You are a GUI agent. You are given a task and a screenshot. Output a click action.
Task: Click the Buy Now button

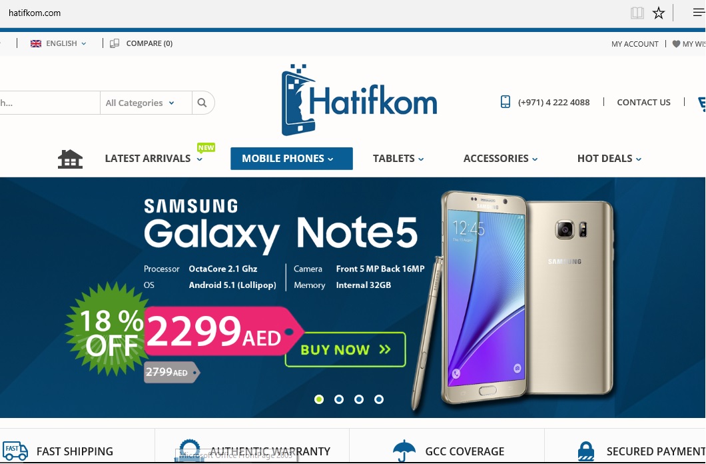346,349
